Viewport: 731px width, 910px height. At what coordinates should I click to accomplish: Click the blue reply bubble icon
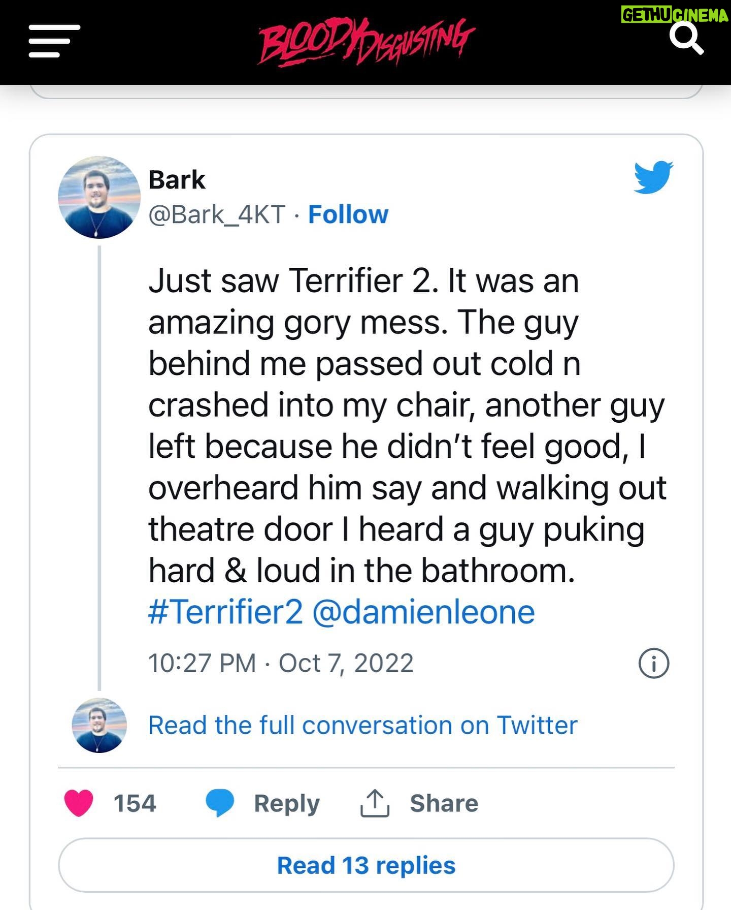[219, 803]
